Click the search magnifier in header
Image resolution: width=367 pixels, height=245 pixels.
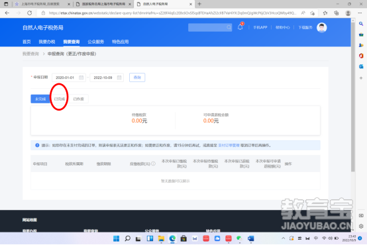[229, 27]
